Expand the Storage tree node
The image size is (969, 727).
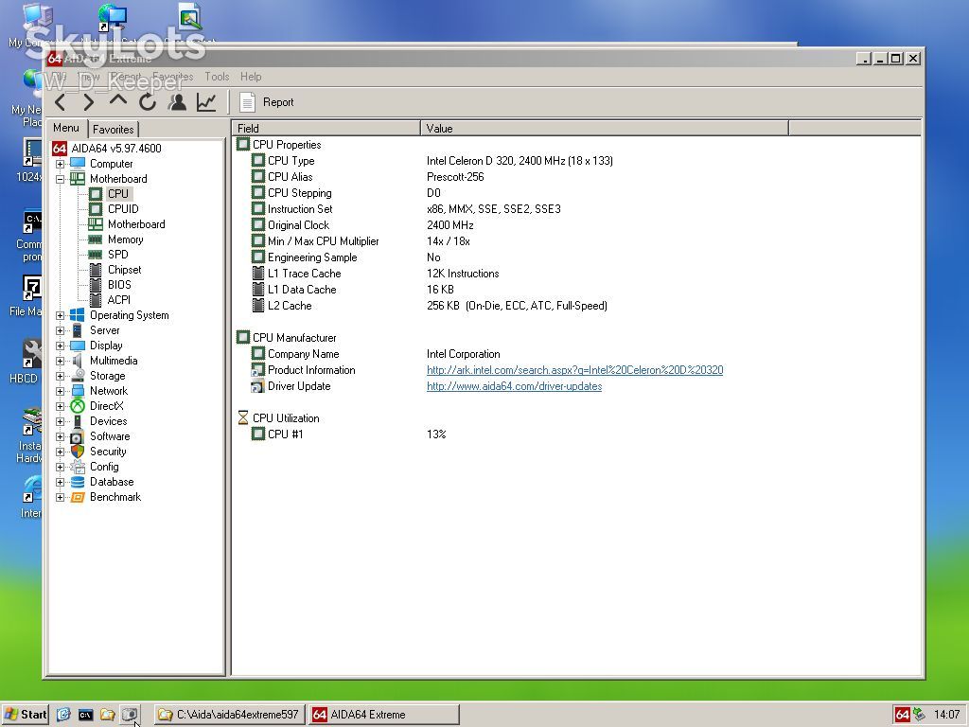click(60, 376)
